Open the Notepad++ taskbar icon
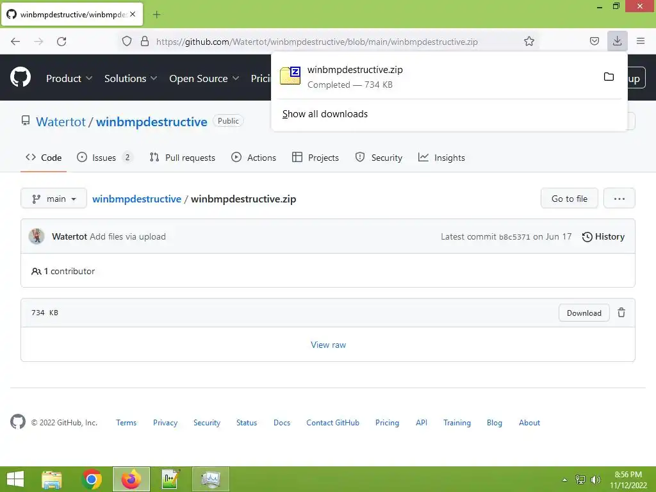Screen dimensions: 656x492 click(170, 479)
